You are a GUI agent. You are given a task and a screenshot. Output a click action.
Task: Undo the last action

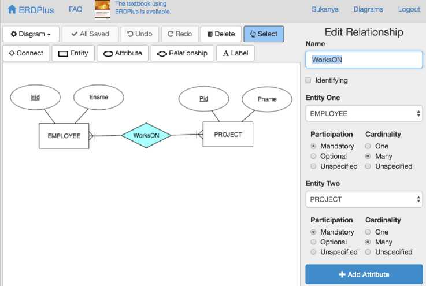139,34
